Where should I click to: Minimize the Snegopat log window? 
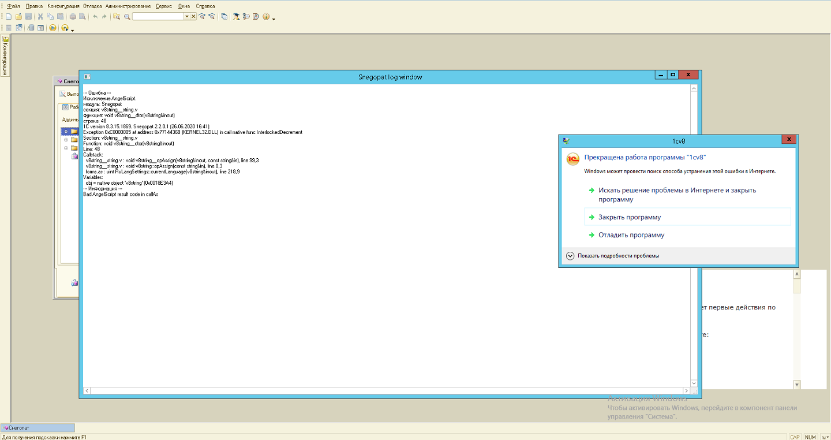click(661, 75)
